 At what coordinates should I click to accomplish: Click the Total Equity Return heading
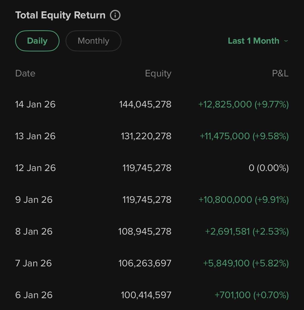(x=60, y=15)
